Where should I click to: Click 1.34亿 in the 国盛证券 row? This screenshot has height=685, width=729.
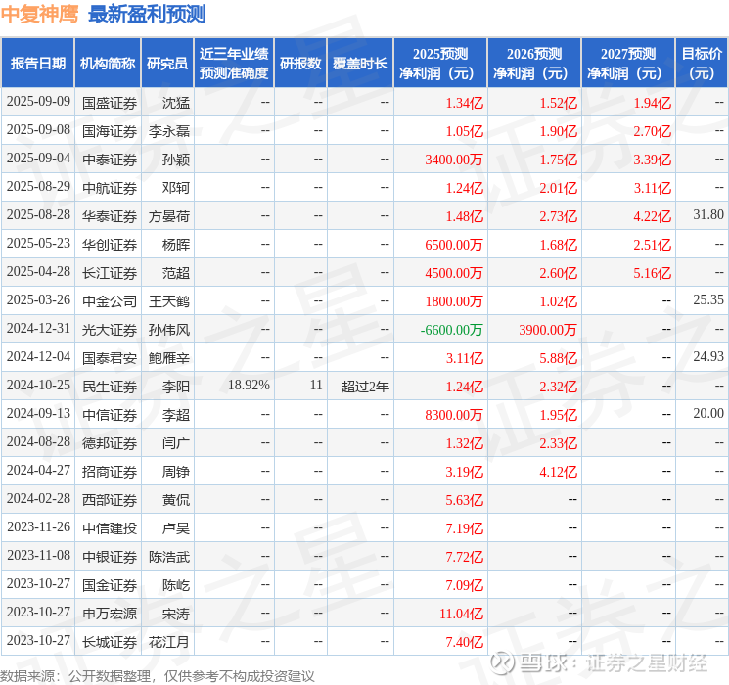[465, 103]
